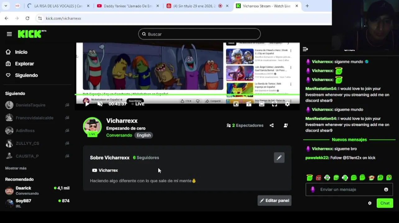399x223 pixels.
Task: Send message with Chat button
Action: click(x=385, y=203)
